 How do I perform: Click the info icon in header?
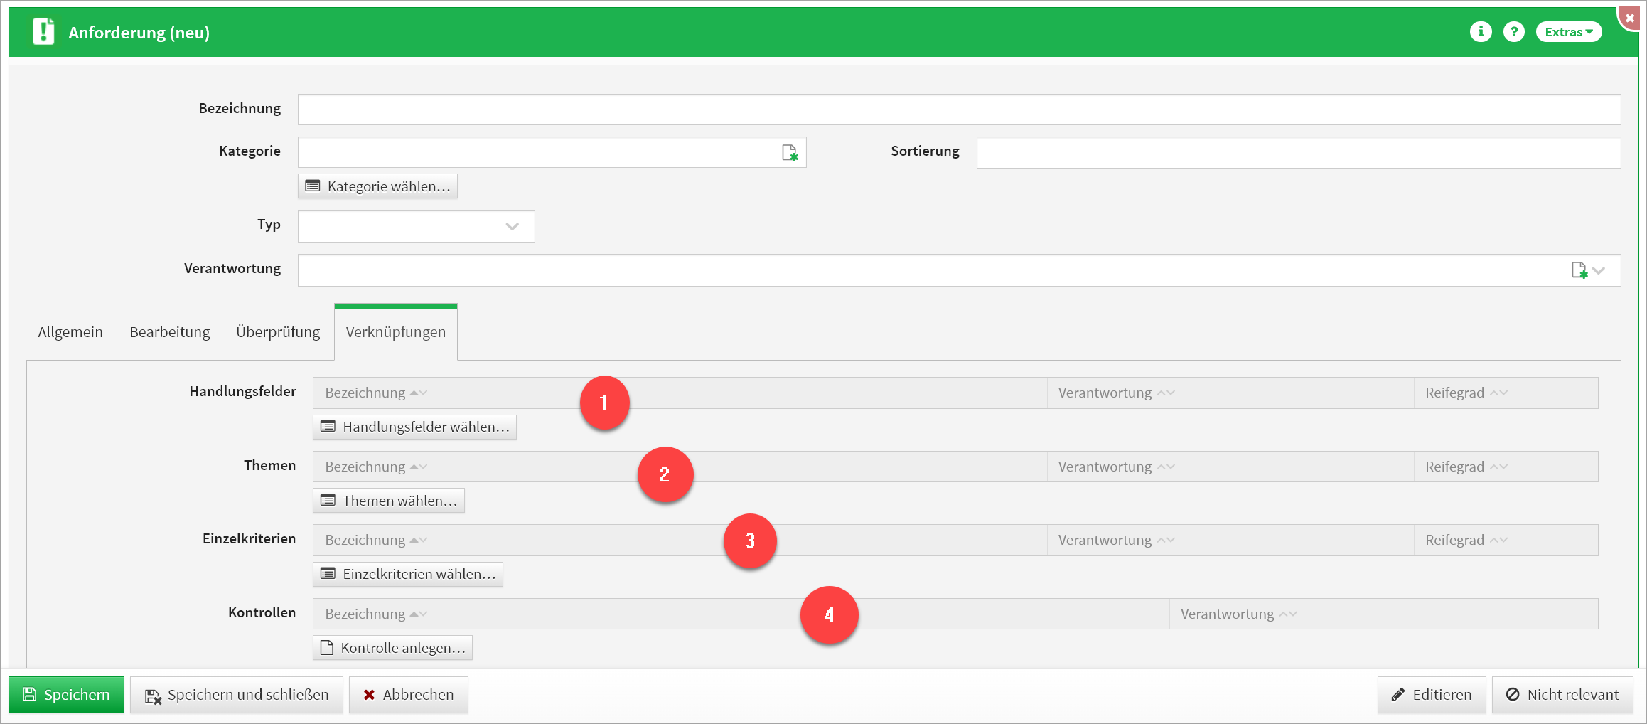pyautogui.click(x=1481, y=32)
